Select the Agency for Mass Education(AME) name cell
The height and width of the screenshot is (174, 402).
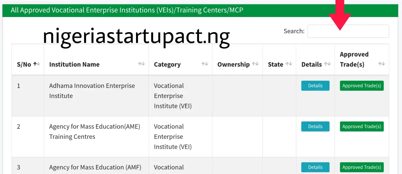pyautogui.click(x=94, y=132)
